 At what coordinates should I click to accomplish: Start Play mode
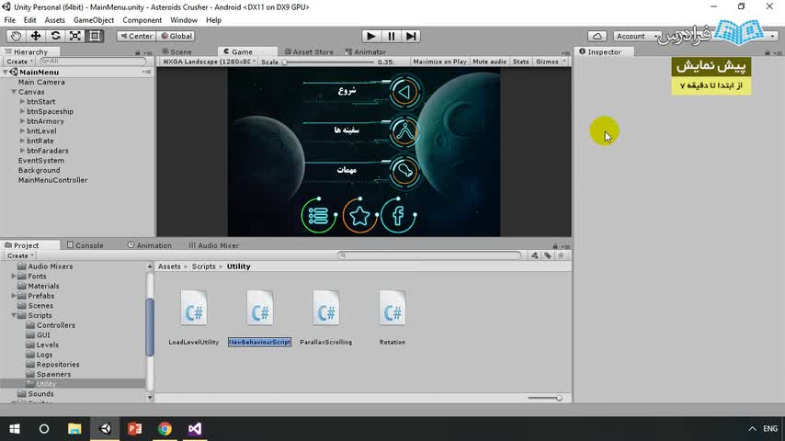click(371, 36)
